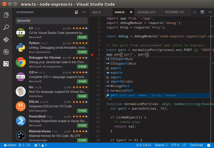Switch git branch master in status bar
Screen dimensions: 214x148
tap(10, 145)
